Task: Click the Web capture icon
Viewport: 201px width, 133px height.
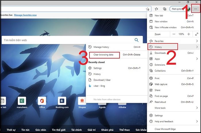Action: [151, 84]
